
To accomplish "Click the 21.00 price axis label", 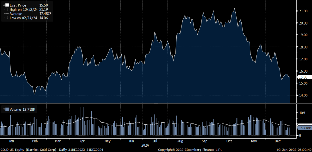I will (303, 11).
